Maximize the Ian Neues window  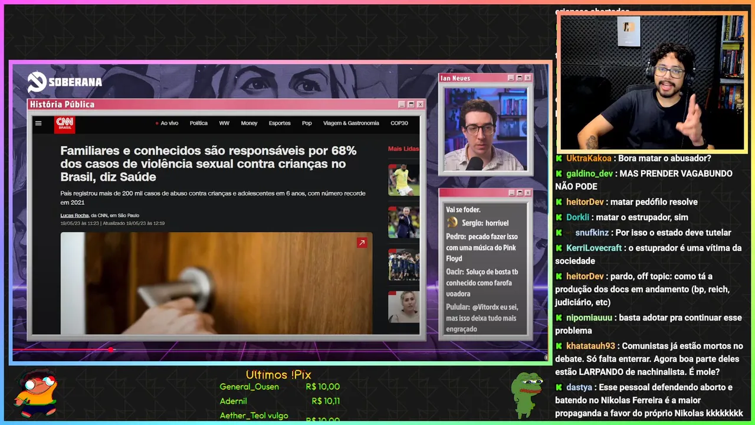pos(519,78)
